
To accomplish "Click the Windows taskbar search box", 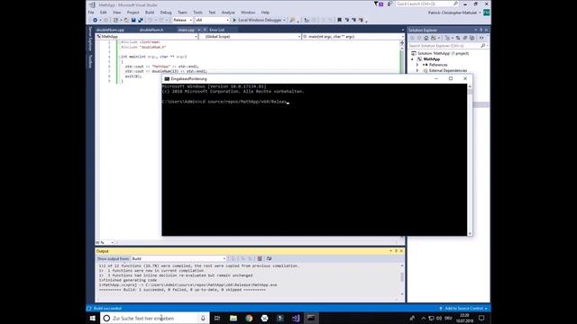I will tap(155, 318).
